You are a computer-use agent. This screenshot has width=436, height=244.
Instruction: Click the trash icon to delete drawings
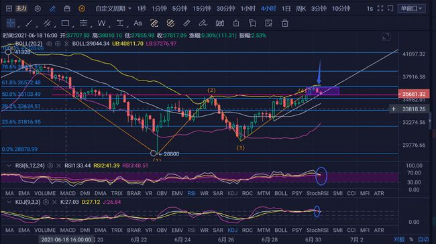pos(284,23)
